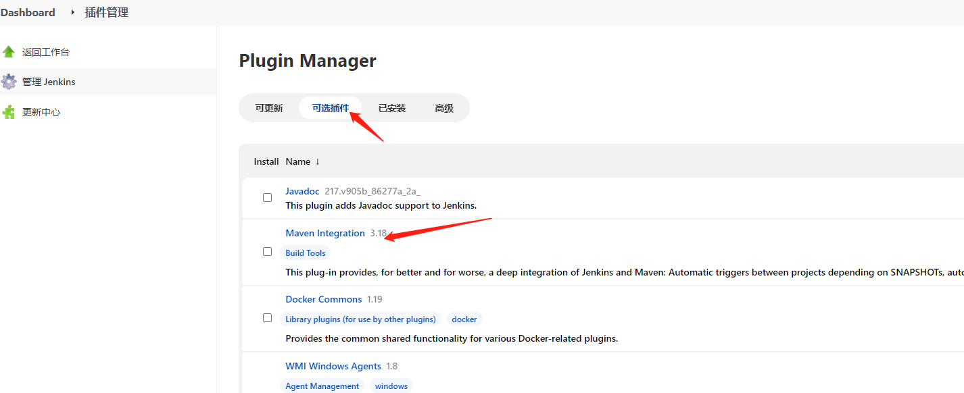Click the description 'This plugin adds Javadoc support'
964x393 pixels.
[x=381, y=205]
